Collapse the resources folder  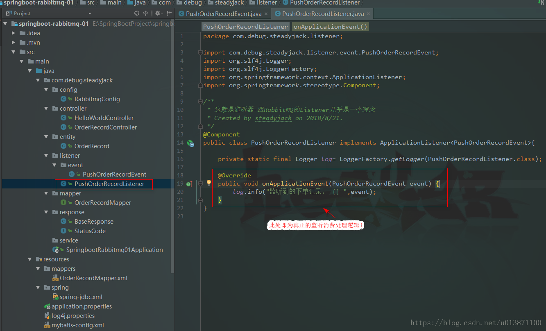point(30,259)
